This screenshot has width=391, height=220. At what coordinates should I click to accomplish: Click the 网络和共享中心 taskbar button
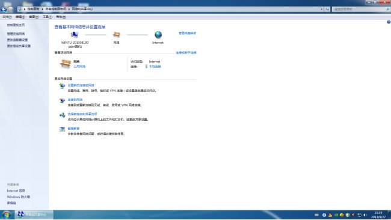[x=34, y=215]
